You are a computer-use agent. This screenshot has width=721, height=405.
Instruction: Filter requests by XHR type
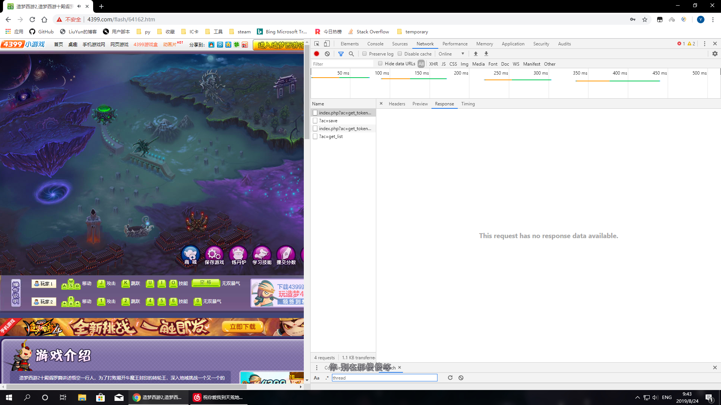click(x=433, y=64)
